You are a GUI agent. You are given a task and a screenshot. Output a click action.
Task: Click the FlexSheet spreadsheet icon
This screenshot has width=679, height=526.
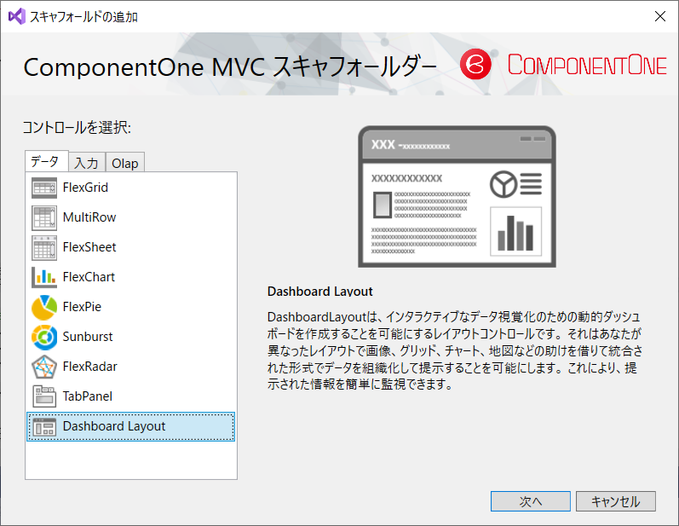pyautogui.click(x=44, y=247)
